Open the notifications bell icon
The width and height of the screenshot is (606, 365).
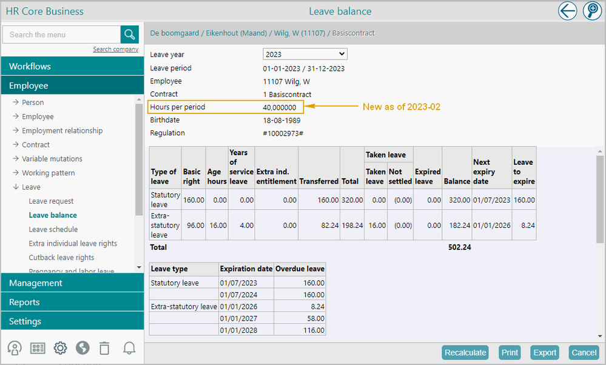click(x=129, y=347)
